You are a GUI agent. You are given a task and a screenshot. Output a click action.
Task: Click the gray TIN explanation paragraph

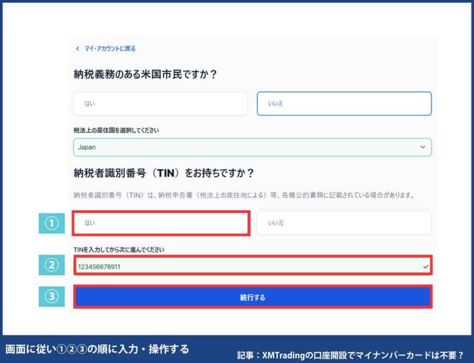pos(244,195)
